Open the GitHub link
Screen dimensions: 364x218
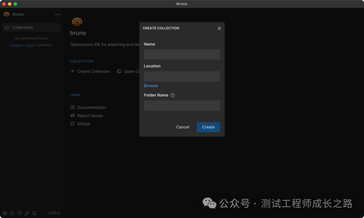84,124
